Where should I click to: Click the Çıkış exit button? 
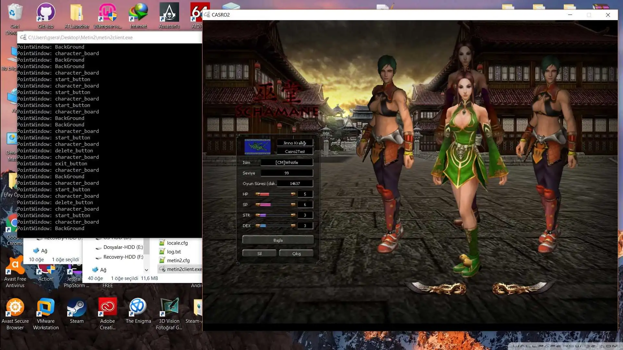tap(296, 253)
